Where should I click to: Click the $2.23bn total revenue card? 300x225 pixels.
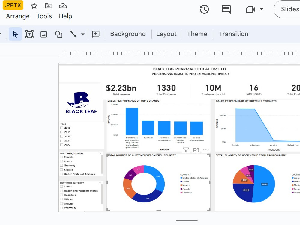[x=121, y=90]
